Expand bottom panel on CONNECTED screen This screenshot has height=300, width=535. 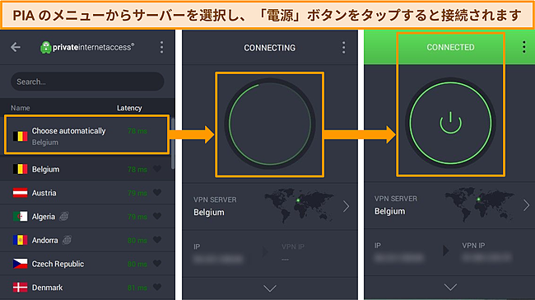pos(450,287)
